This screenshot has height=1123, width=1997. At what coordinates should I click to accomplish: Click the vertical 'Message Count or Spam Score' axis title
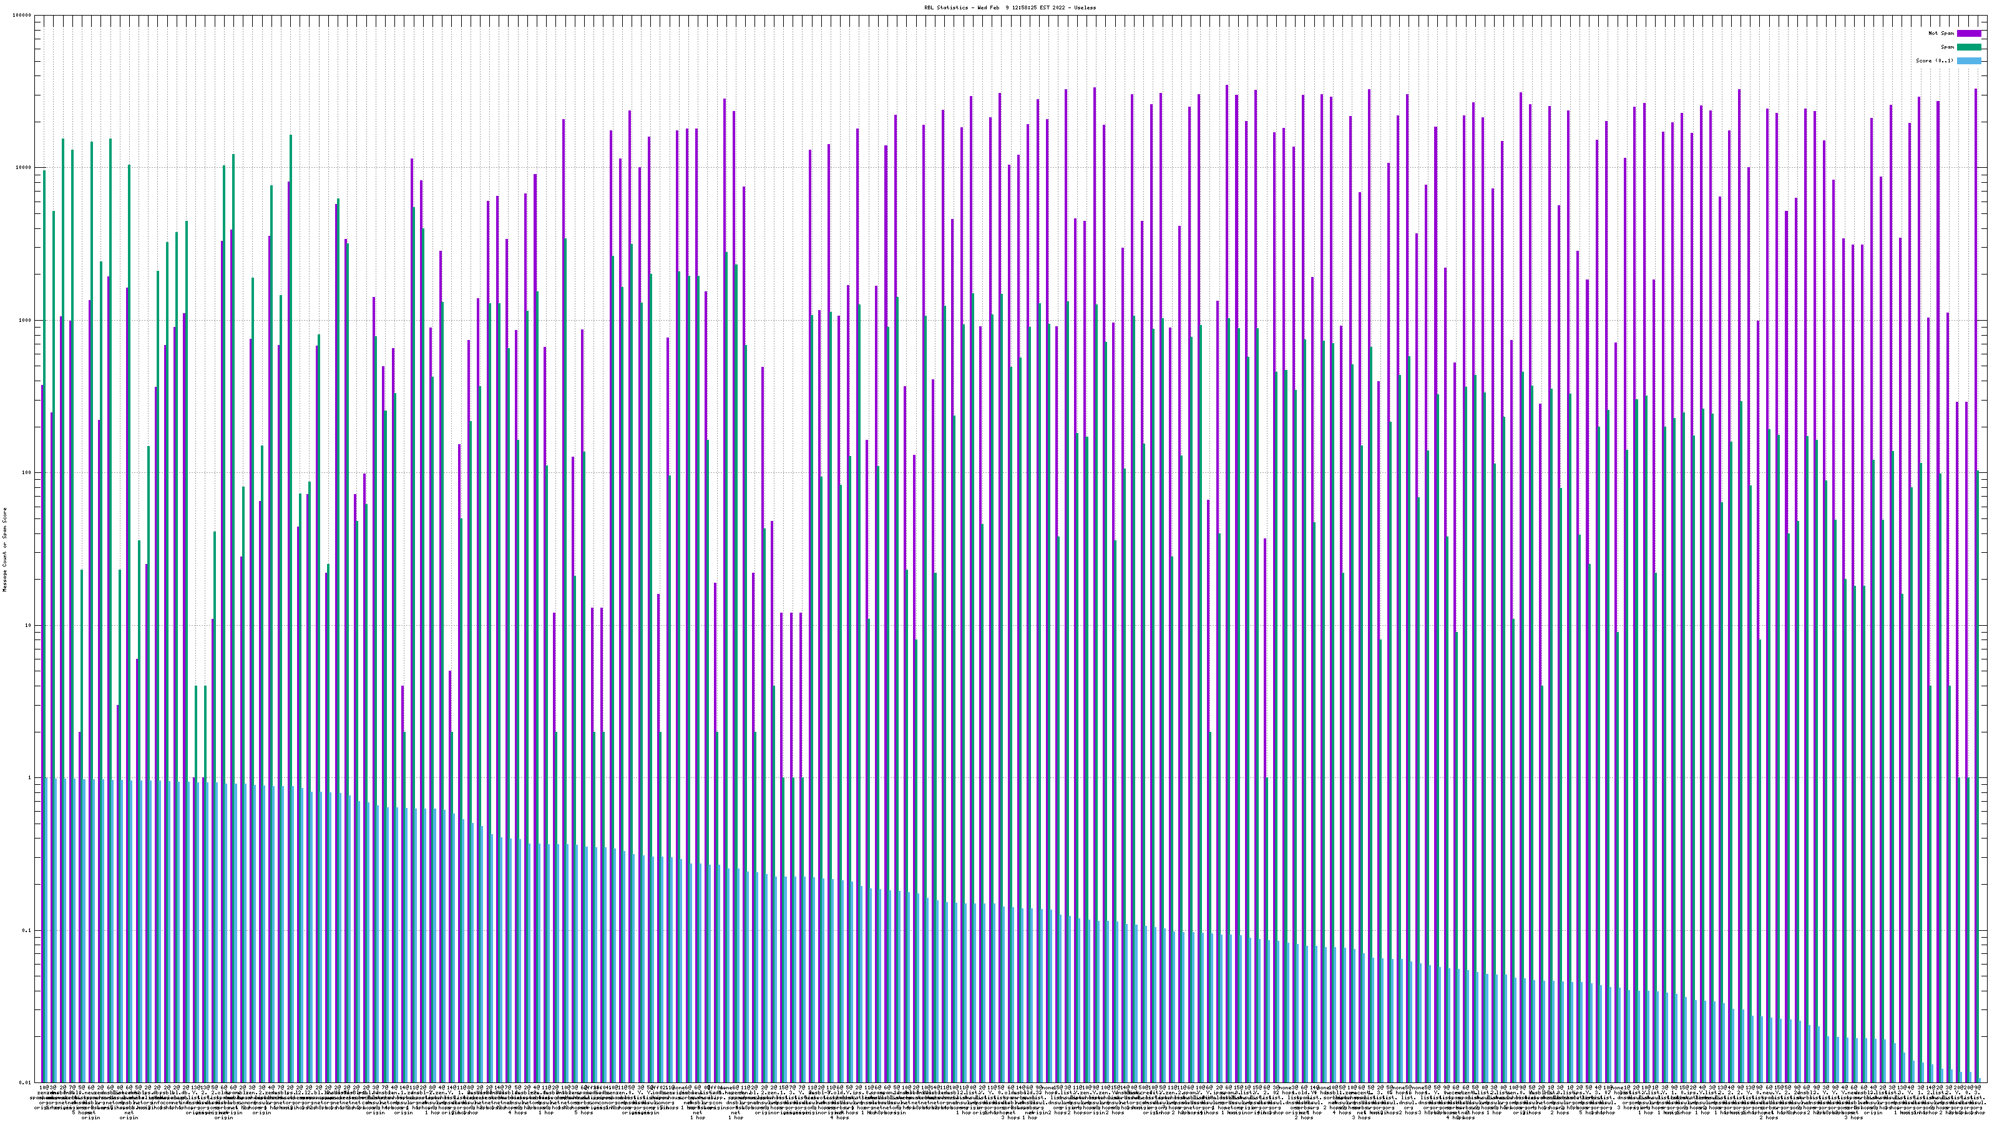(x=4, y=550)
